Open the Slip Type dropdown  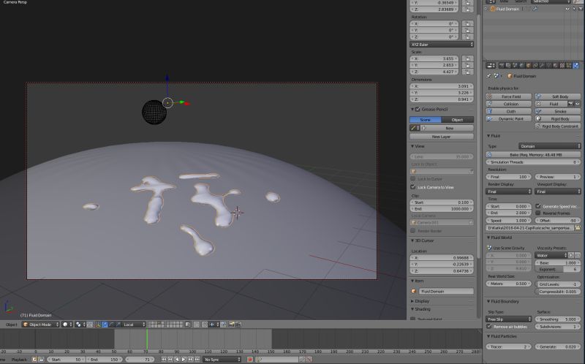pyautogui.click(x=508, y=319)
